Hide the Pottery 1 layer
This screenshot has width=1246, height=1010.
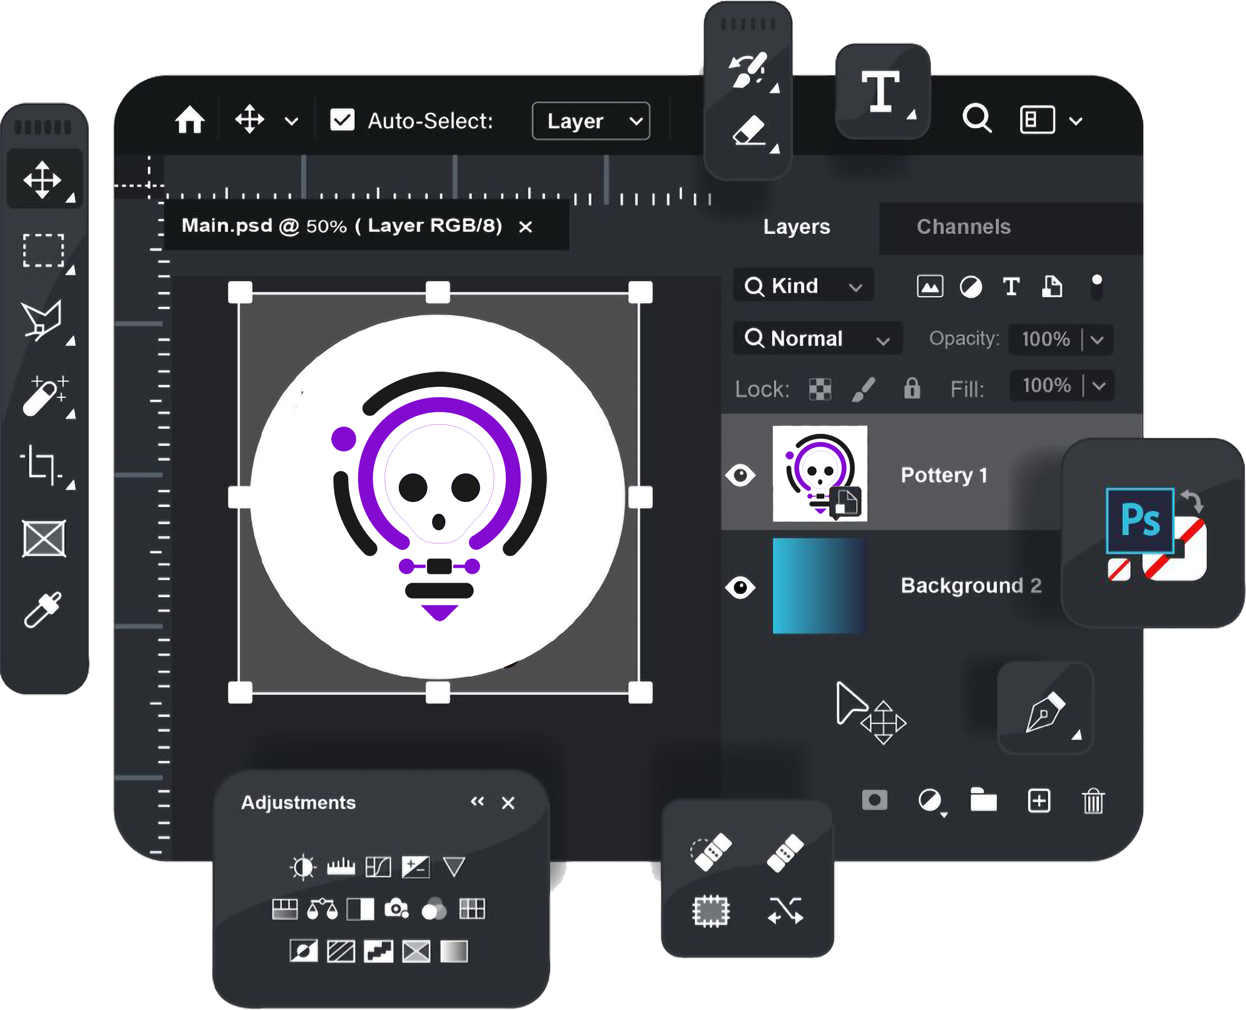741,475
